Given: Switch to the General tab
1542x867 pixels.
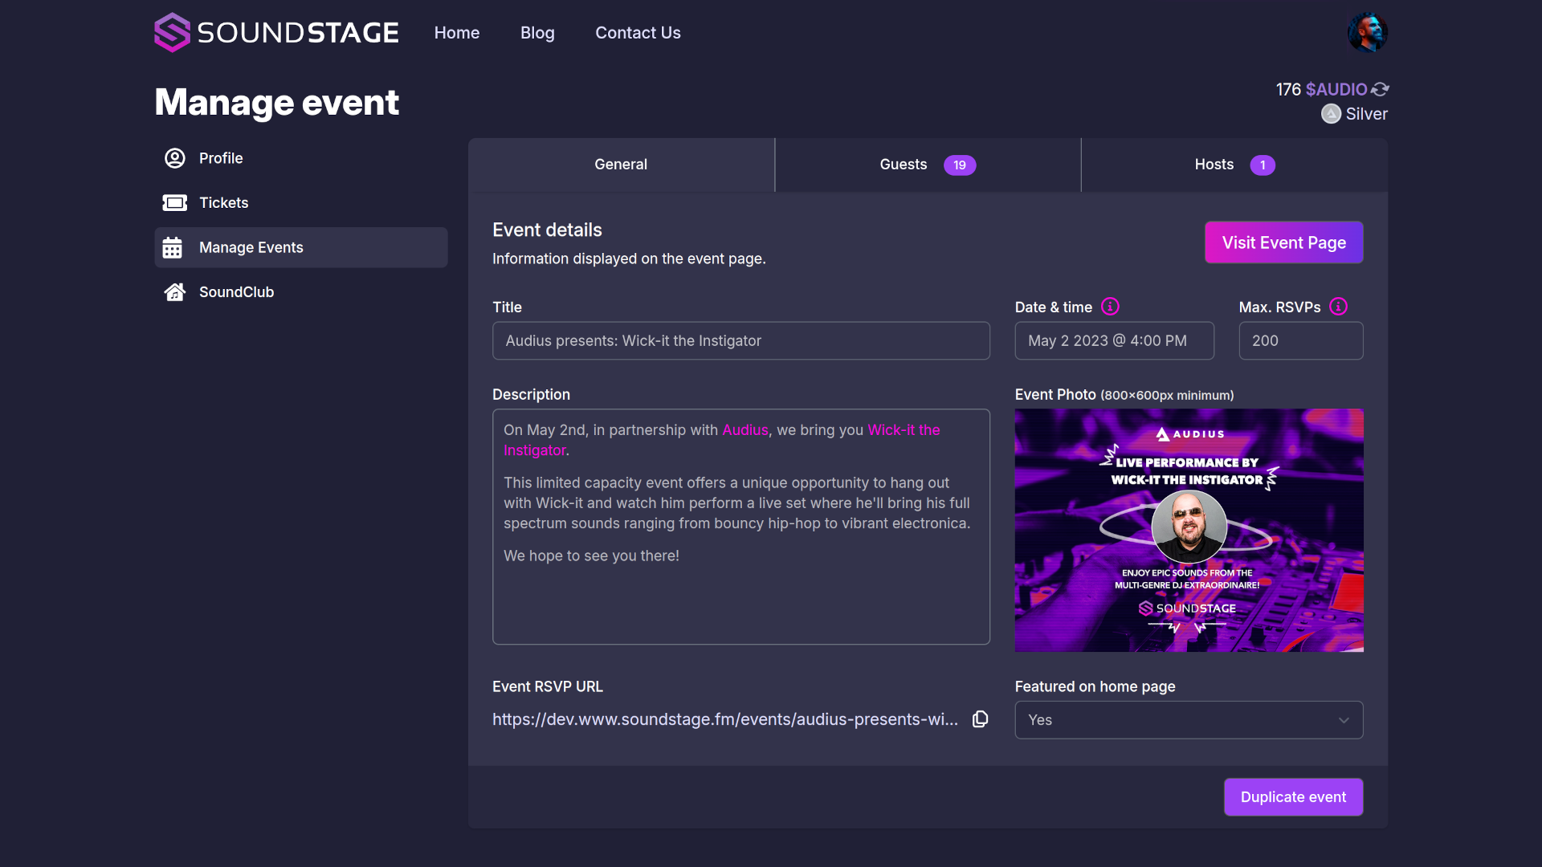Looking at the screenshot, I should point(621,165).
